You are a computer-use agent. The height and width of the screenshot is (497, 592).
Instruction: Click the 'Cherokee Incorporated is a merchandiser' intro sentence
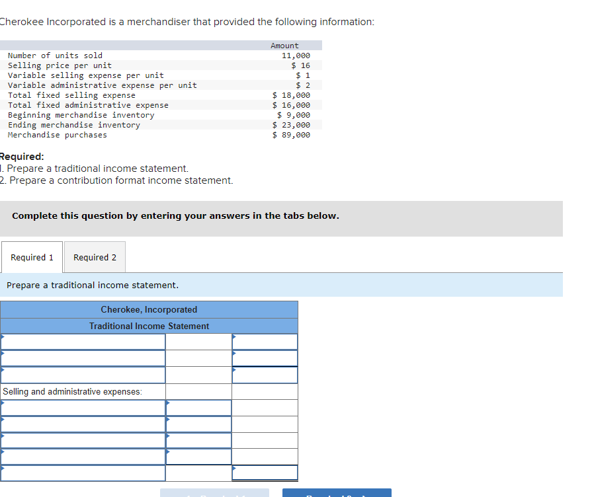[x=187, y=22]
